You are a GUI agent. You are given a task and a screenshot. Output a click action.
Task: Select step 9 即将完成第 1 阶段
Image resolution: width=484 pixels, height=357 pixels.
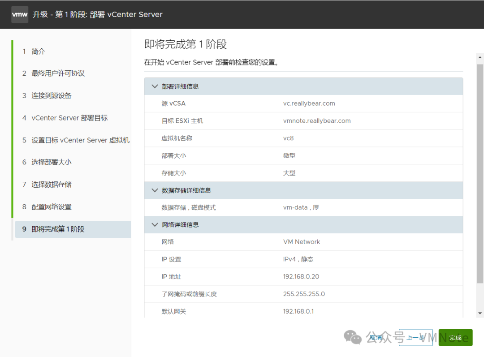tap(73, 229)
